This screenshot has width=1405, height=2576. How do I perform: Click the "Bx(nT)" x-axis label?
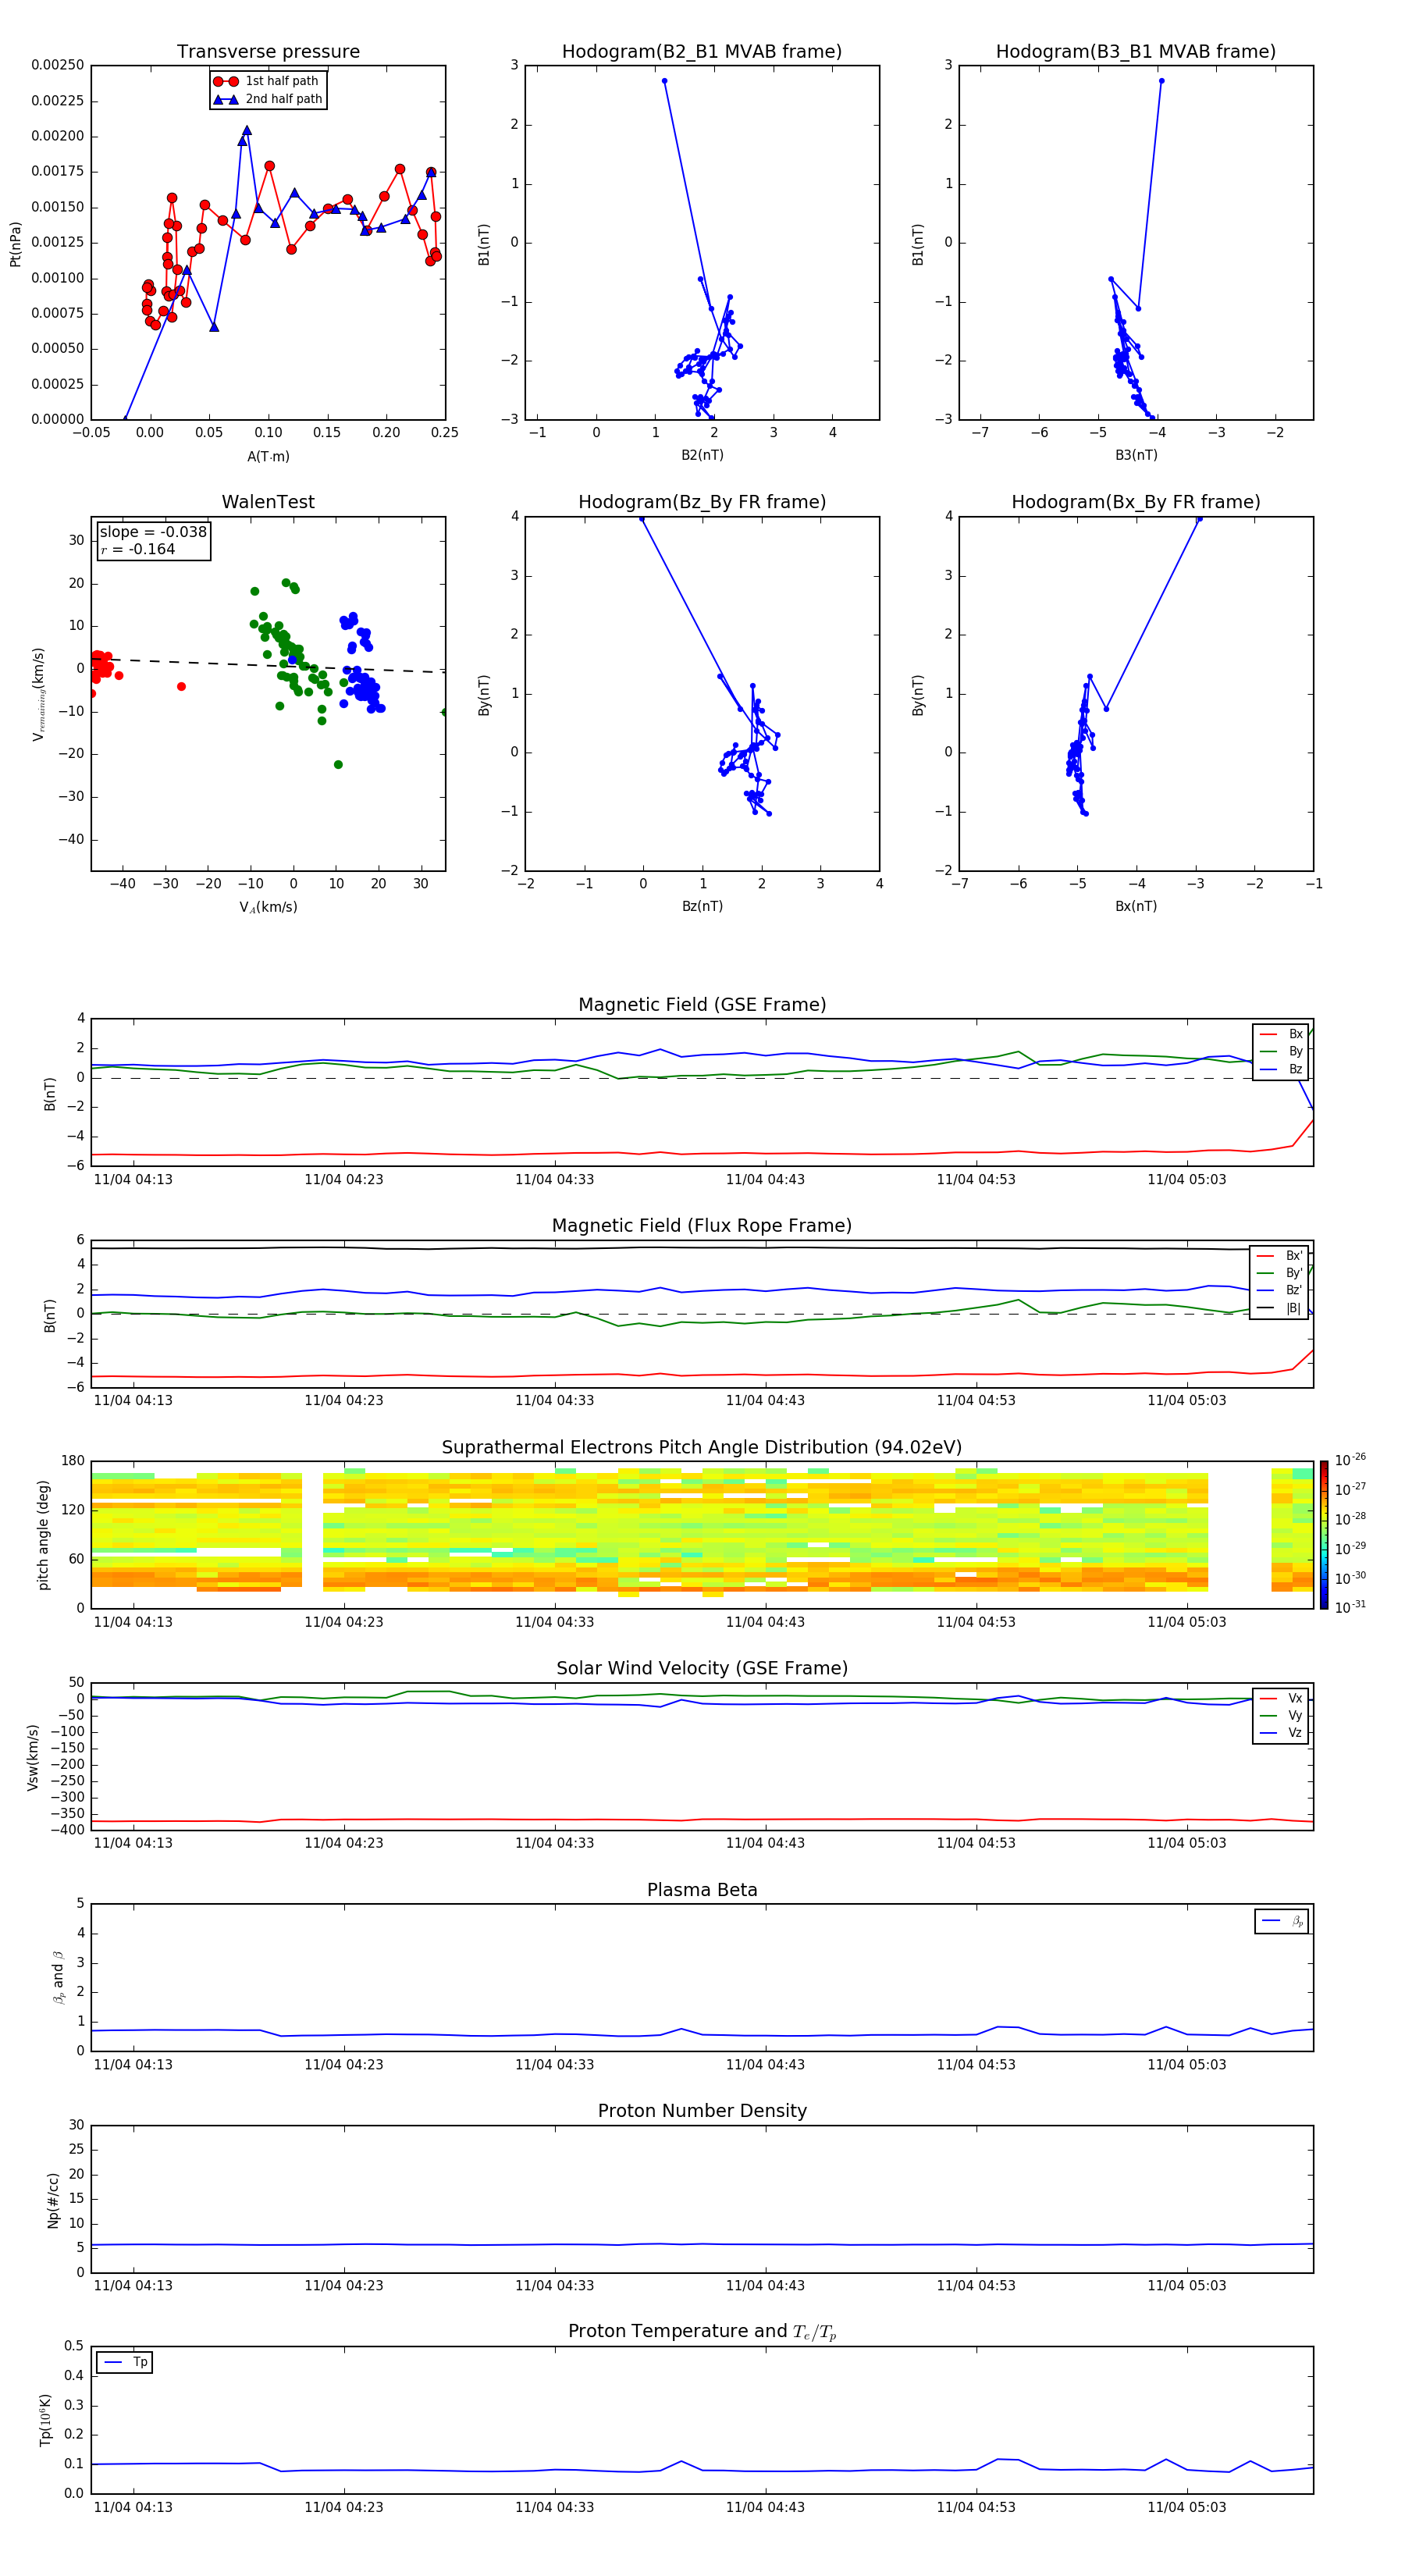click(1136, 906)
